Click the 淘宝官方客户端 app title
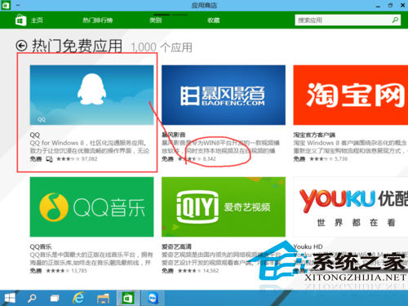408x306 pixels. [x=314, y=135]
